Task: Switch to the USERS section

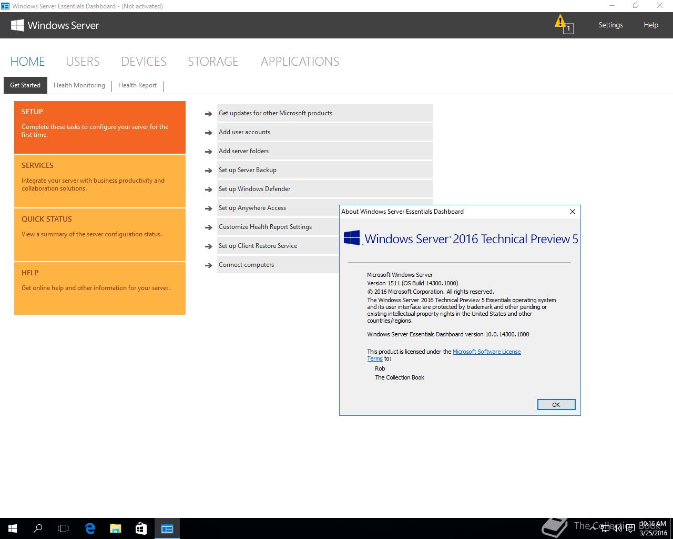Action: [x=83, y=62]
